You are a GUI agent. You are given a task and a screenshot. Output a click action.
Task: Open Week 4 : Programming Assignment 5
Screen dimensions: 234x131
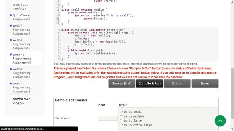point(22,87)
